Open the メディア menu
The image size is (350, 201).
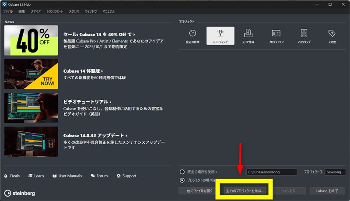click(36, 11)
